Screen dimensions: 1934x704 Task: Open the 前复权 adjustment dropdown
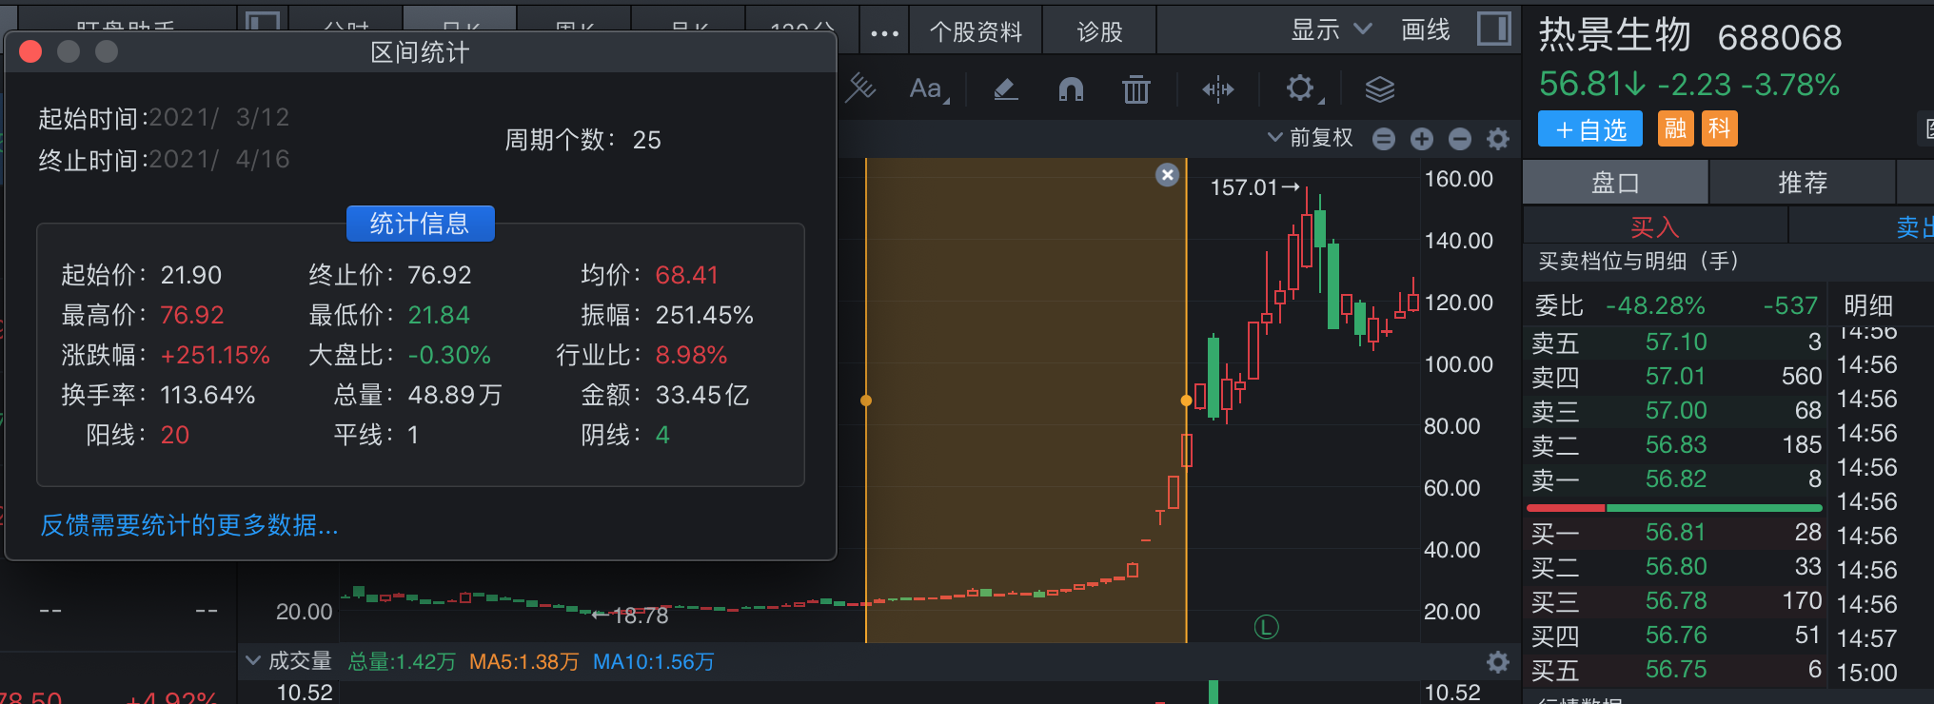point(1311,138)
